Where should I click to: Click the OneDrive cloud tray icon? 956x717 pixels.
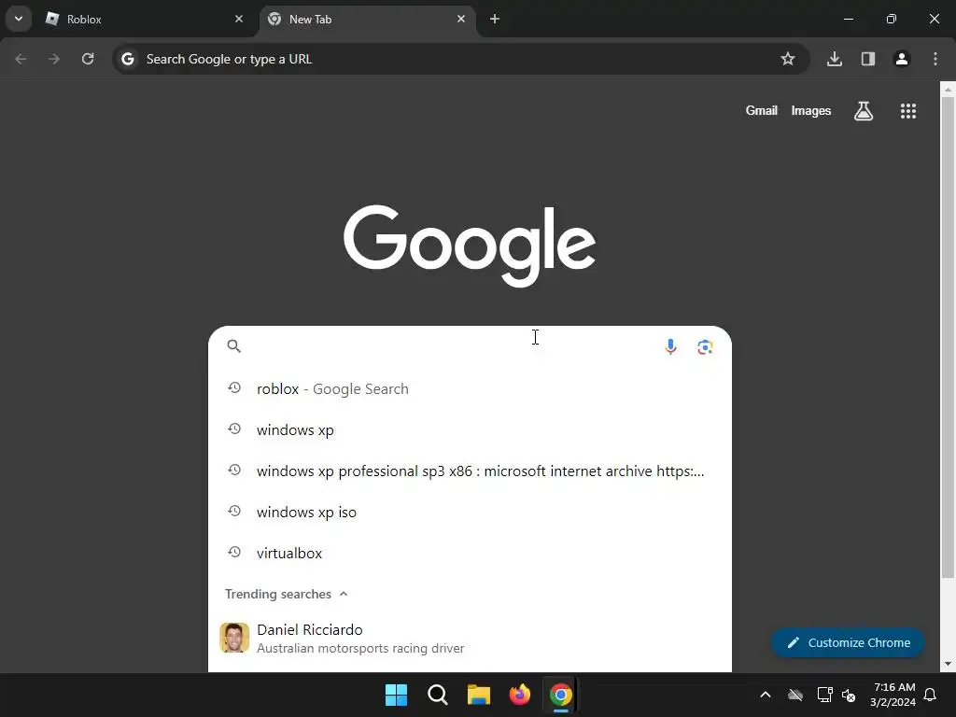795,695
